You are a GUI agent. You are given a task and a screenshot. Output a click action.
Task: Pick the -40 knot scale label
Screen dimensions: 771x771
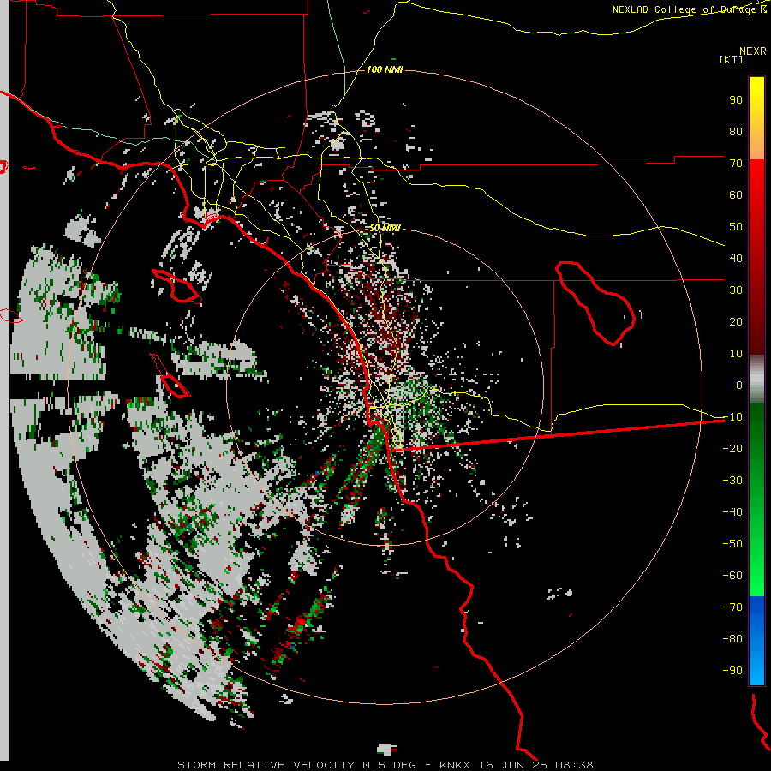(x=732, y=512)
